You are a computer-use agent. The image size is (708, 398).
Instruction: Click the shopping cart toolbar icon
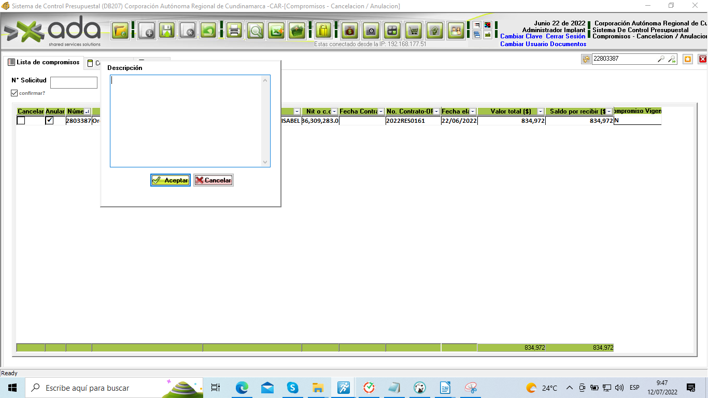tap(413, 31)
